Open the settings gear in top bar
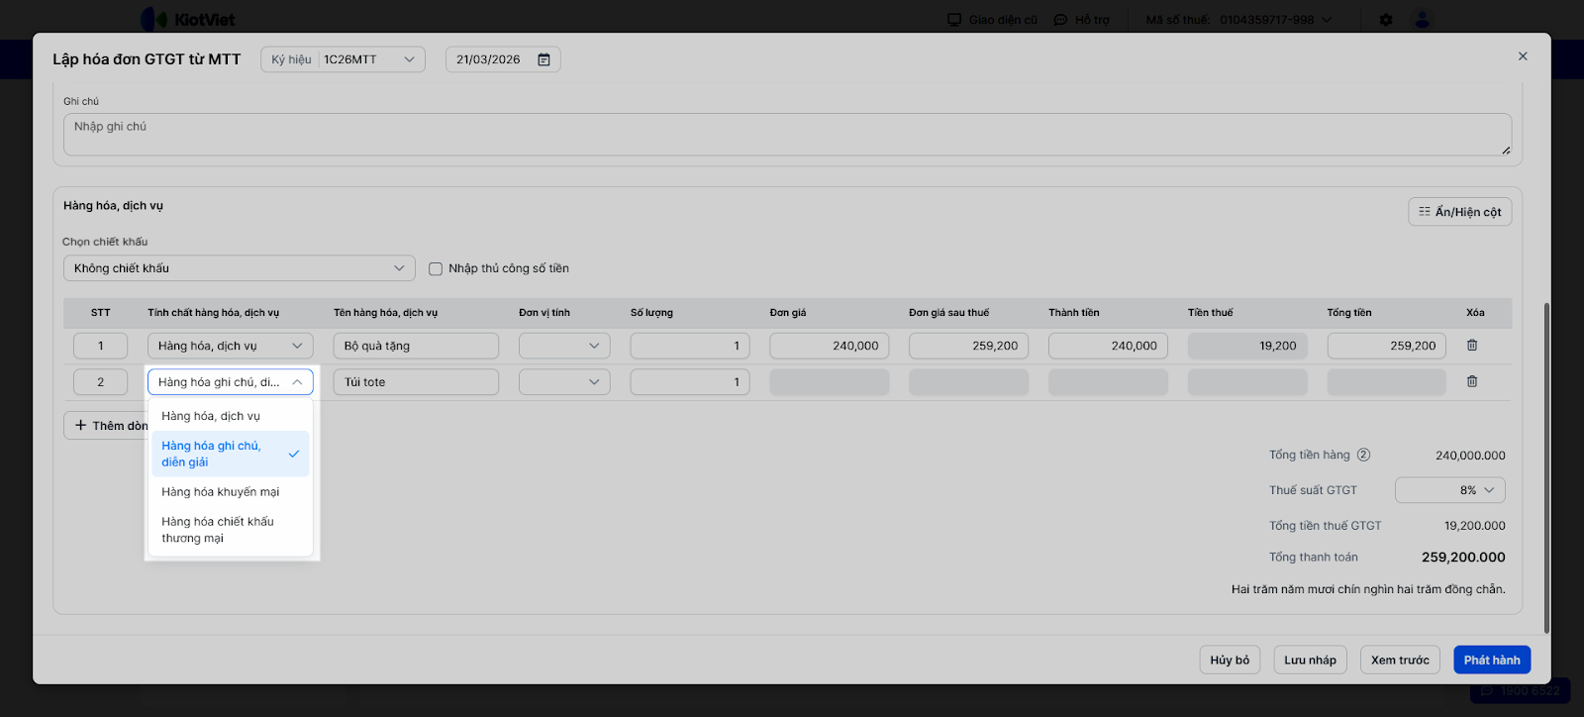This screenshot has width=1584, height=717. coord(1386,20)
